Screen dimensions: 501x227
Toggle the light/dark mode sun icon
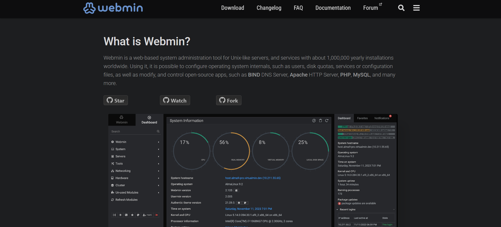pyautogui.click(x=120, y=215)
